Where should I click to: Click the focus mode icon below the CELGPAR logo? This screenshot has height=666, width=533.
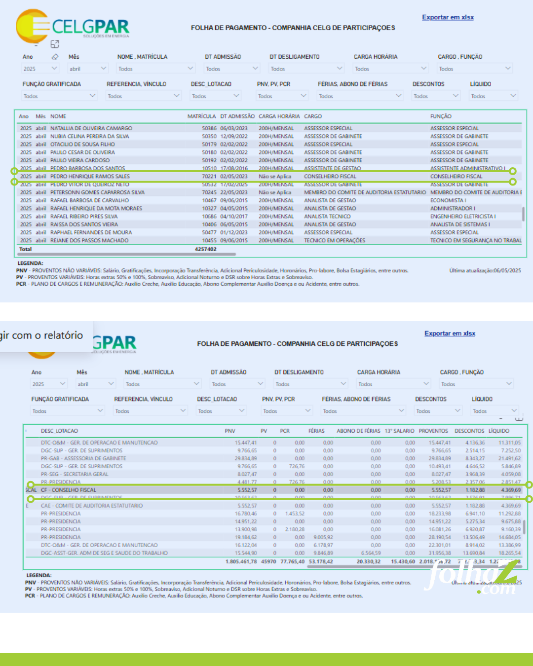[55, 44]
